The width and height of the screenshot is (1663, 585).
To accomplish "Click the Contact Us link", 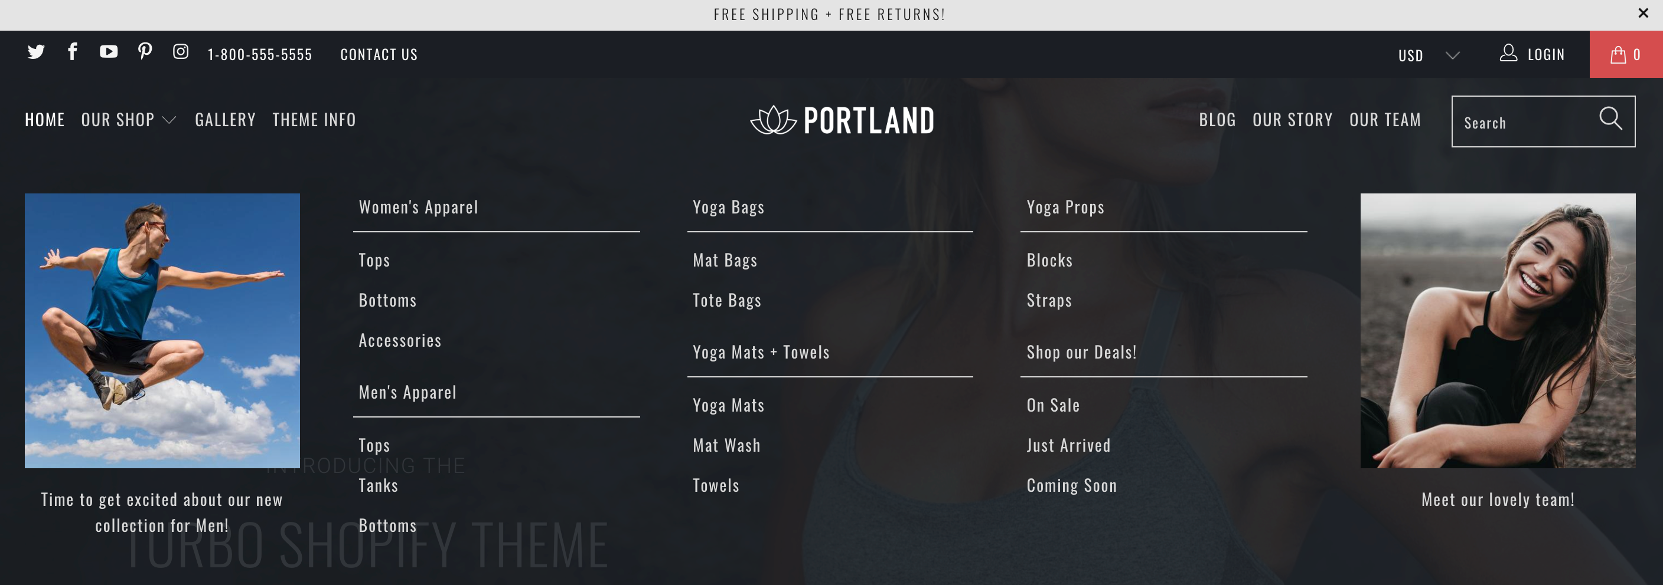I will 379,55.
